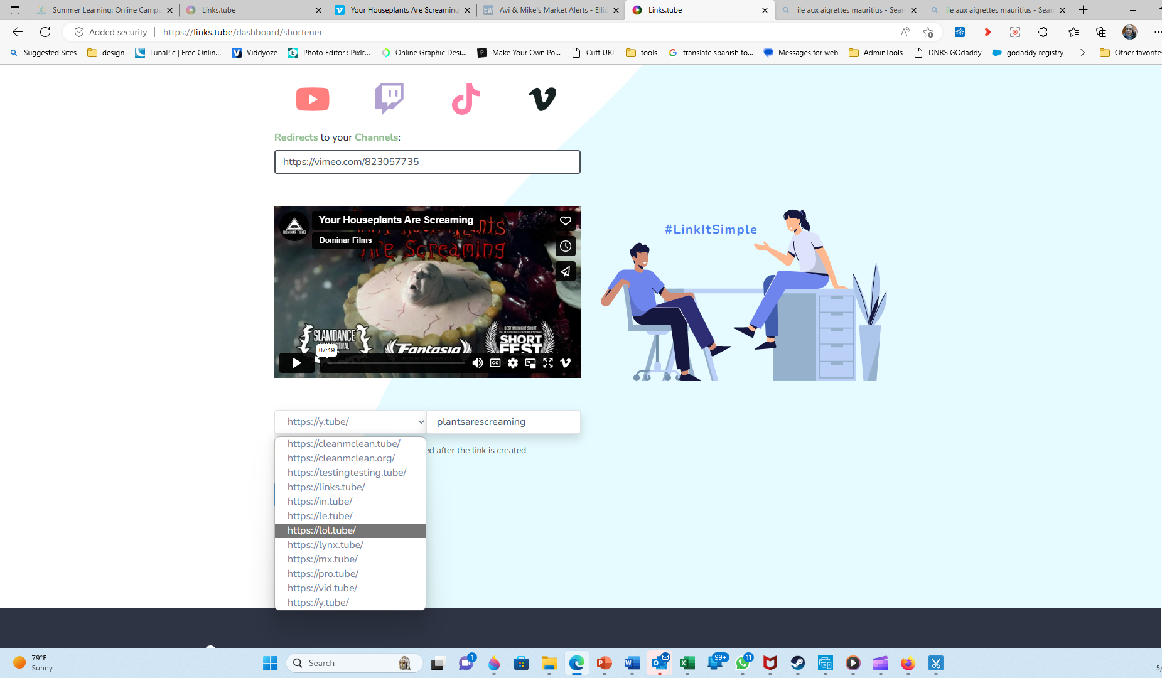Mute the video volume speaker icon

[478, 363]
